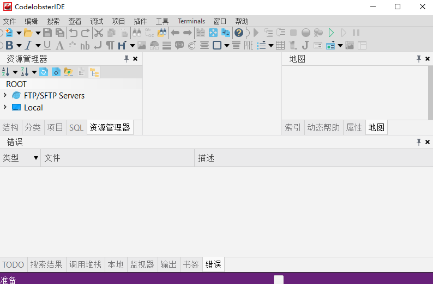Image resolution: width=433 pixels, height=284 pixels.
Task: Pin the 错误 panel
Action: pyautogui.click(x=419, y=142)
